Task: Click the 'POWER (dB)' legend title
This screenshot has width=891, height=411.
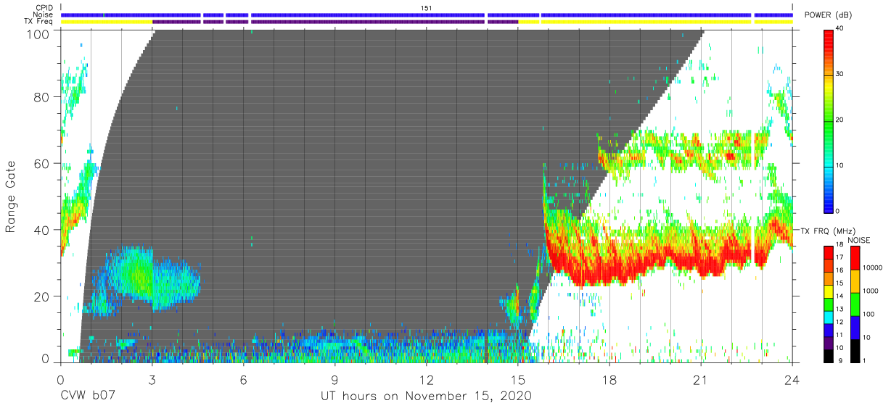Action: pos(828,14)
